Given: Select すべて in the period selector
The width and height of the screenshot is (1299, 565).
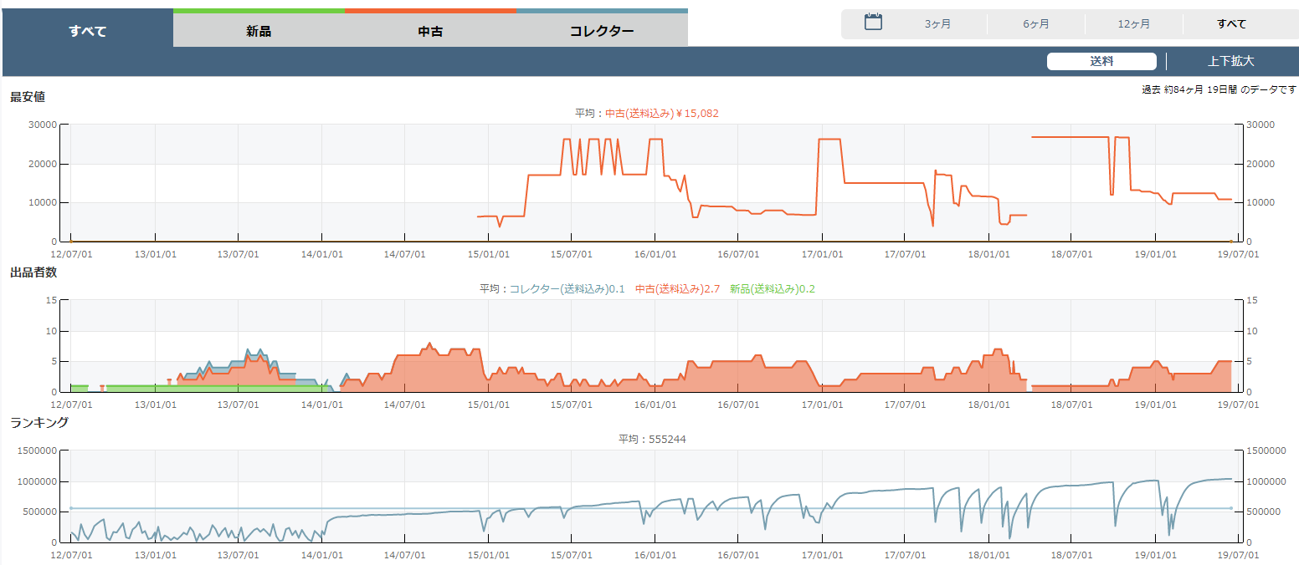Looking at the screenshot, I should click(x=1231, y=24).
